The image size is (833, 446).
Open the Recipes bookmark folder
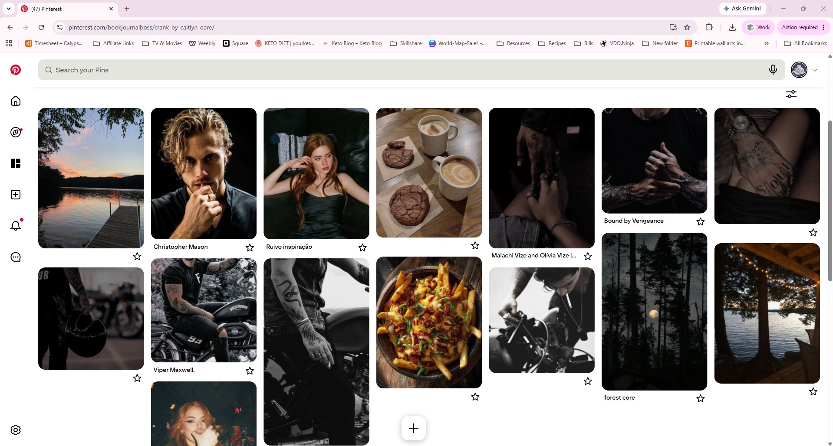coord(552,43)
